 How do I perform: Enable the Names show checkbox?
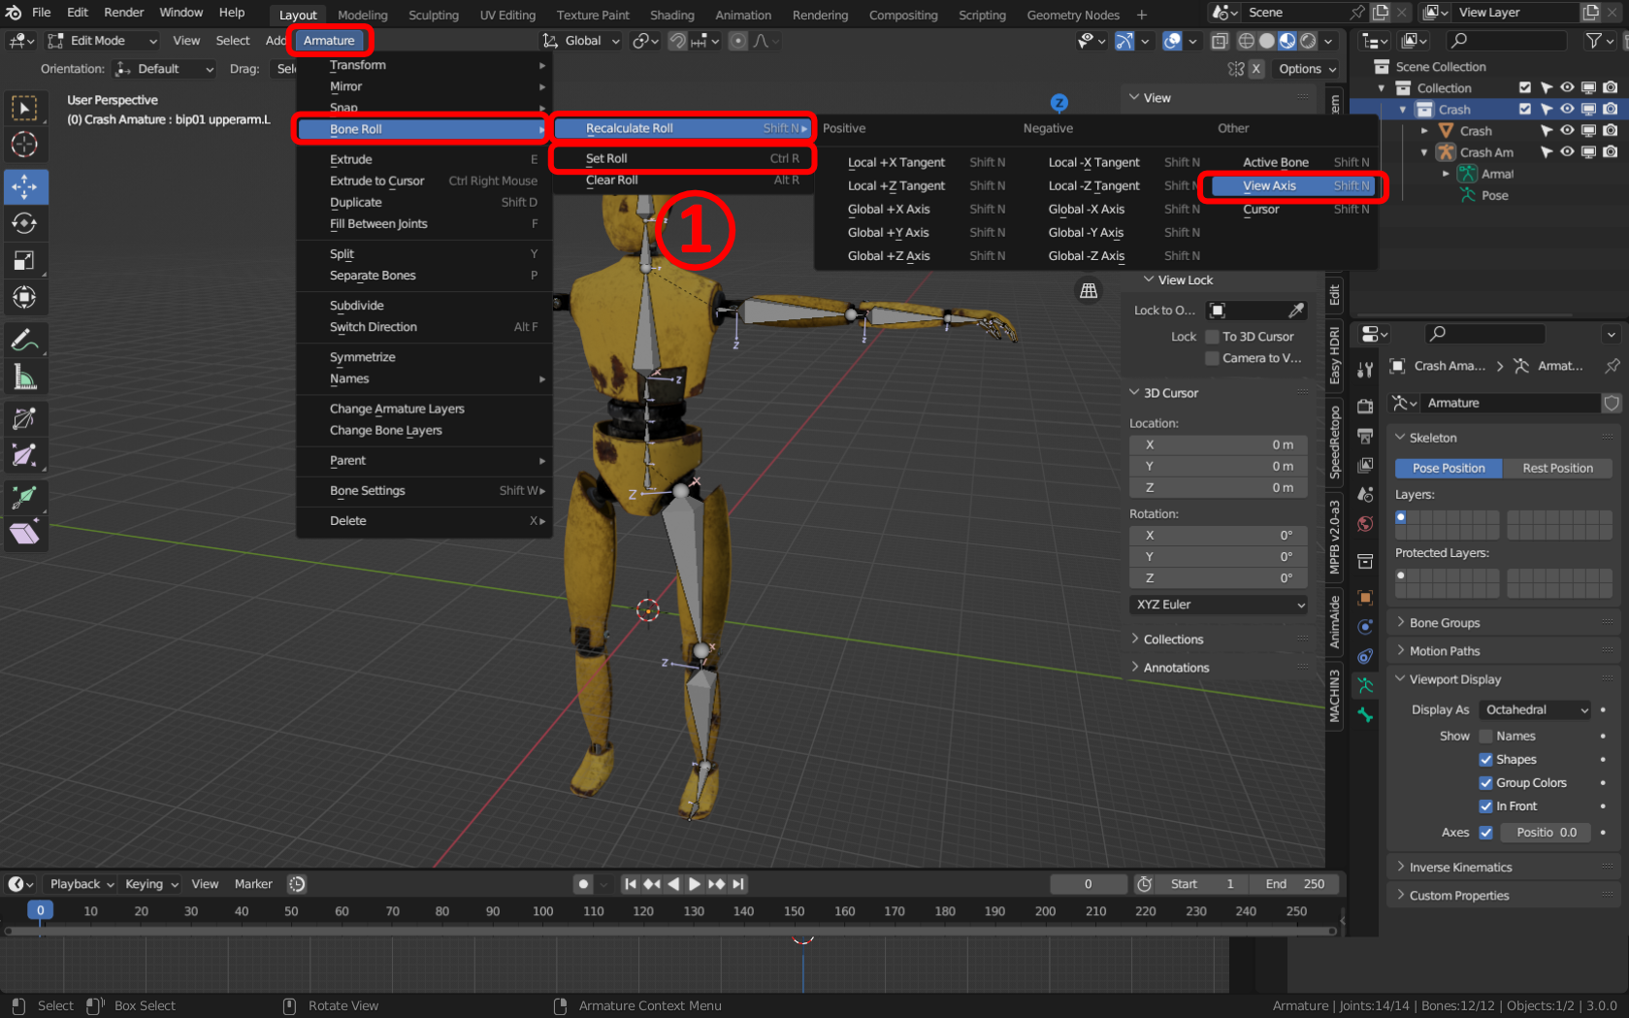pyautogui.click(x=1485, y=737)
